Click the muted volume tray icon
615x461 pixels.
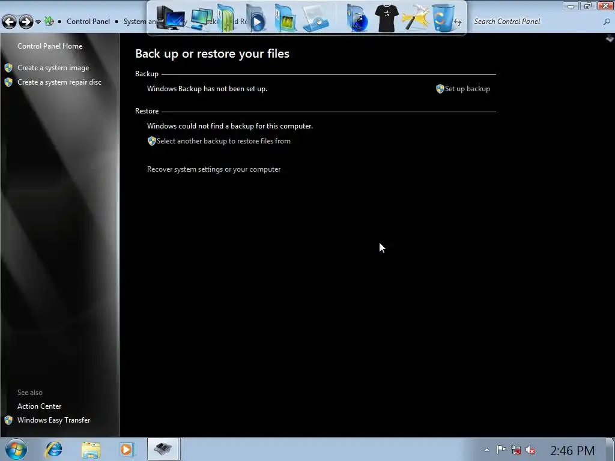(x=530, y=450)
